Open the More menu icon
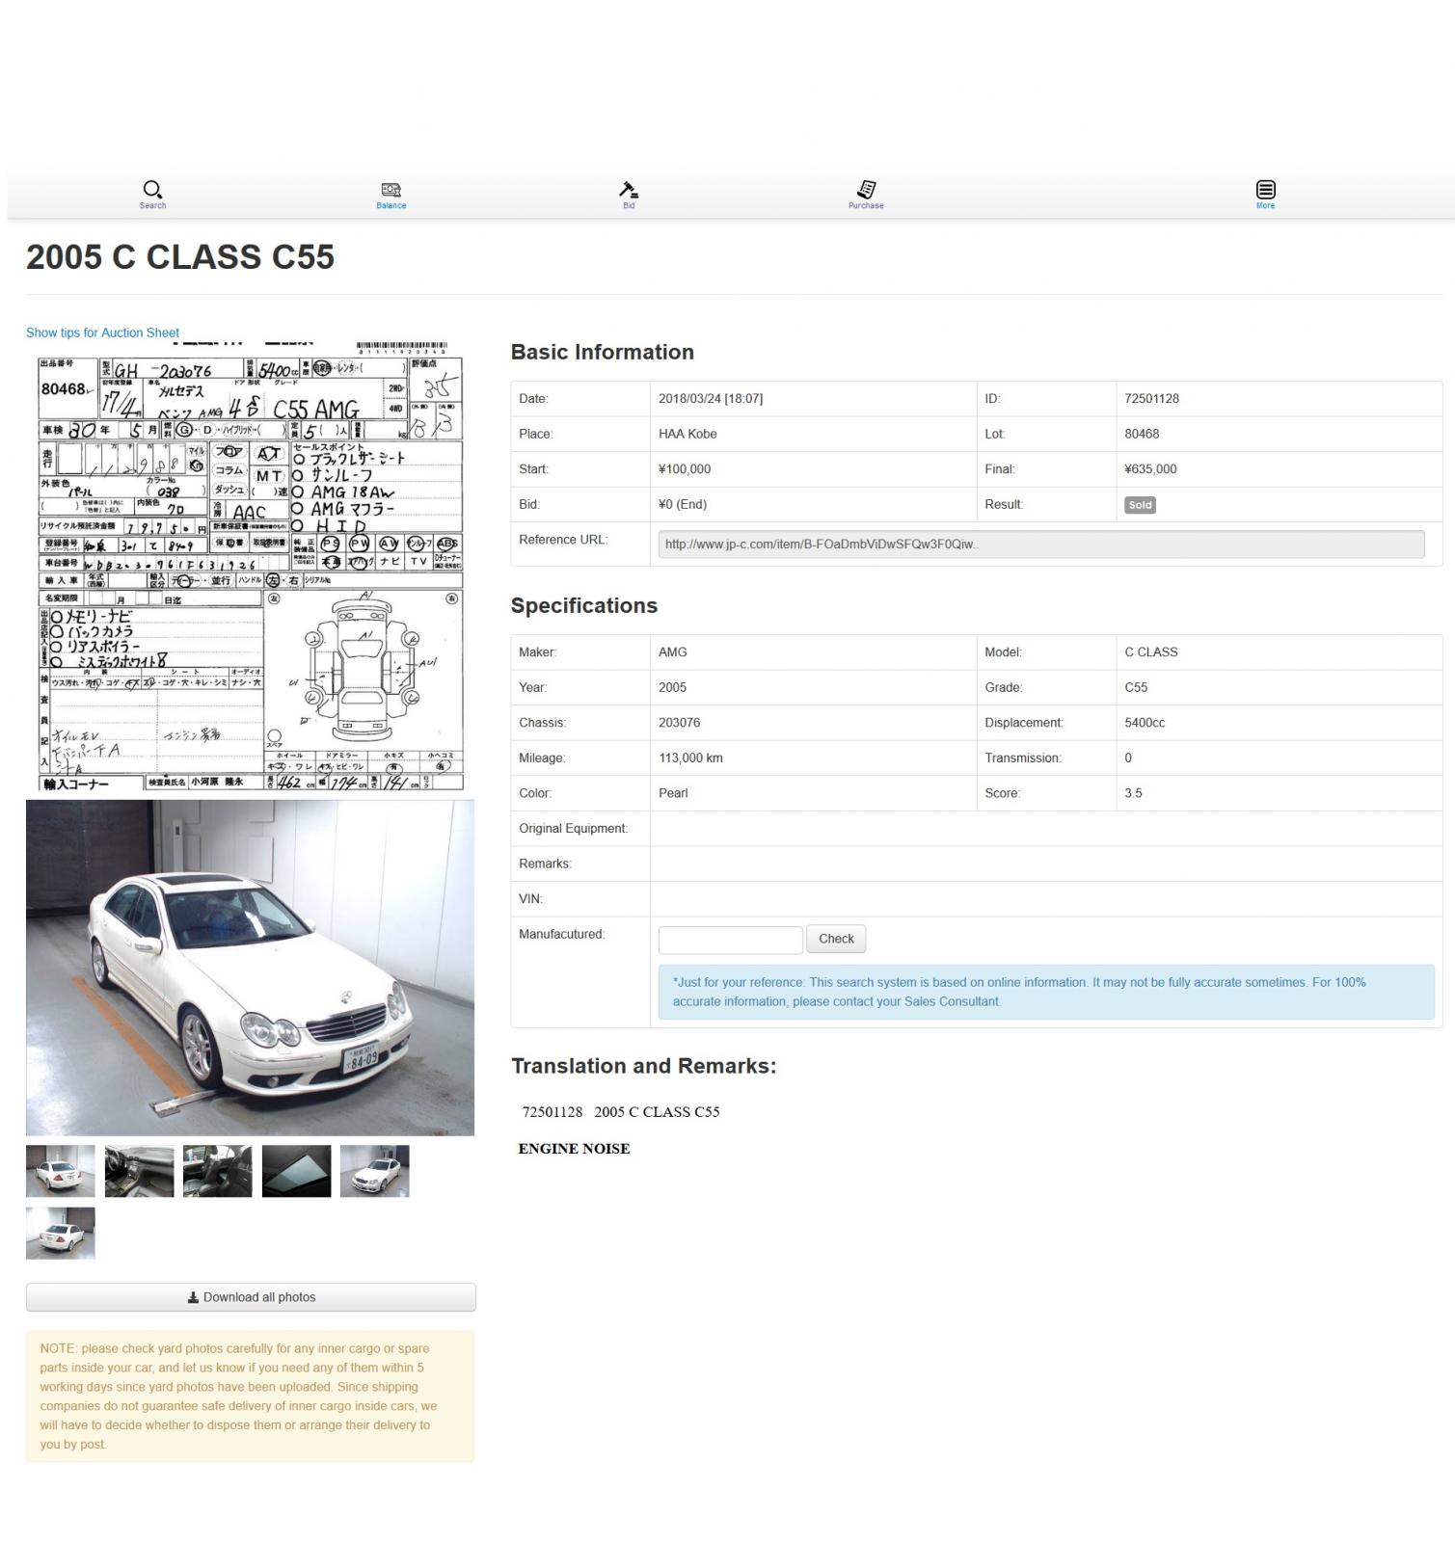 click(1265, 191)
